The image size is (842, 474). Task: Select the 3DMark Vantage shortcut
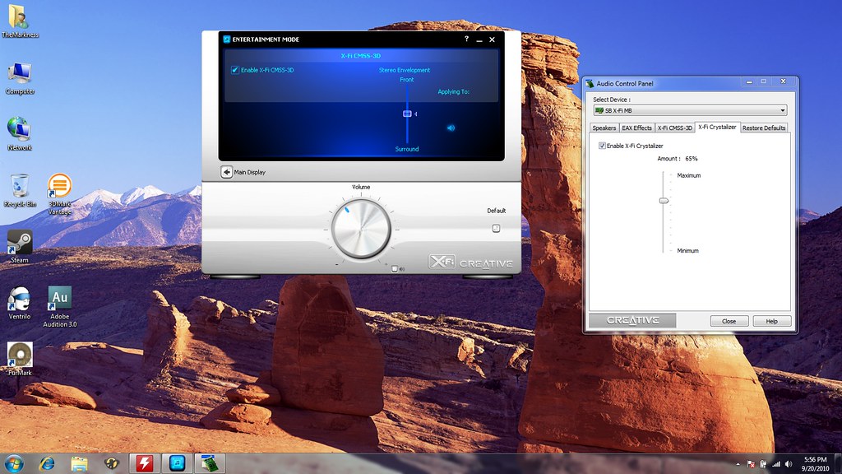59,194
